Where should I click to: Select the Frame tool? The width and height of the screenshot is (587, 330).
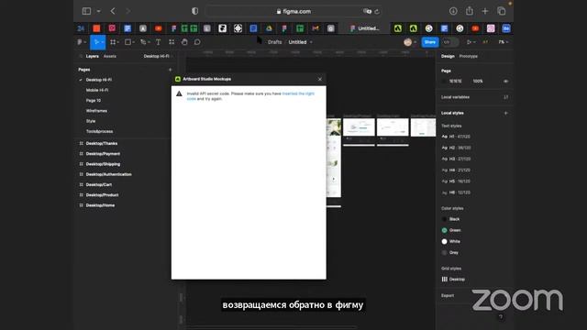(113, 42)
